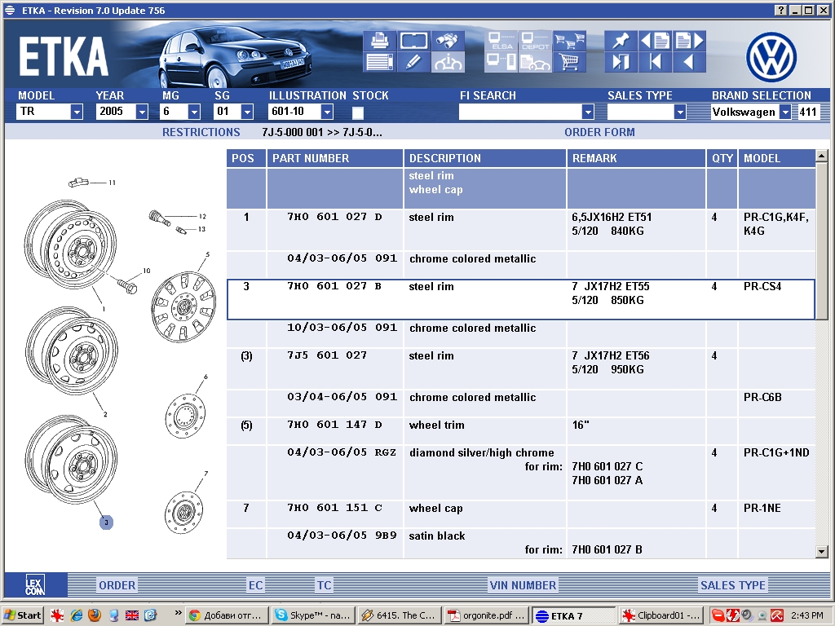The width and height of the screenshot is (835, 626).
Task: Click the multiple shopping carts icon
Action: point(569,41)
